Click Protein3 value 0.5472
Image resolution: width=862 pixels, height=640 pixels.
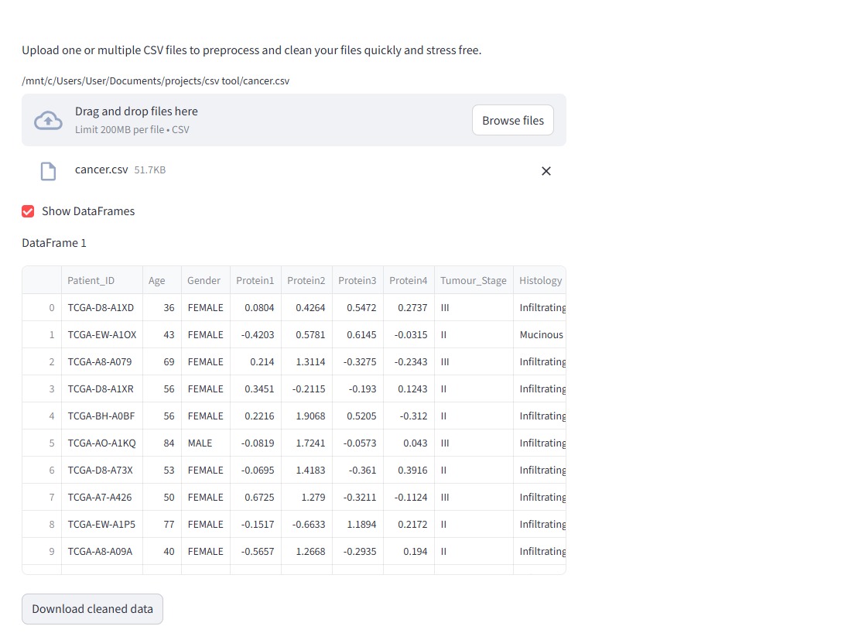[x=358, y=307]
